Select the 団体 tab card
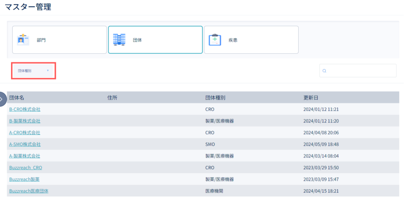The height and width of the screenshot is (199, 404). [x=155, y=40]
